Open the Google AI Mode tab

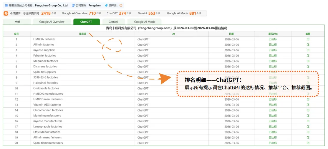145,22
